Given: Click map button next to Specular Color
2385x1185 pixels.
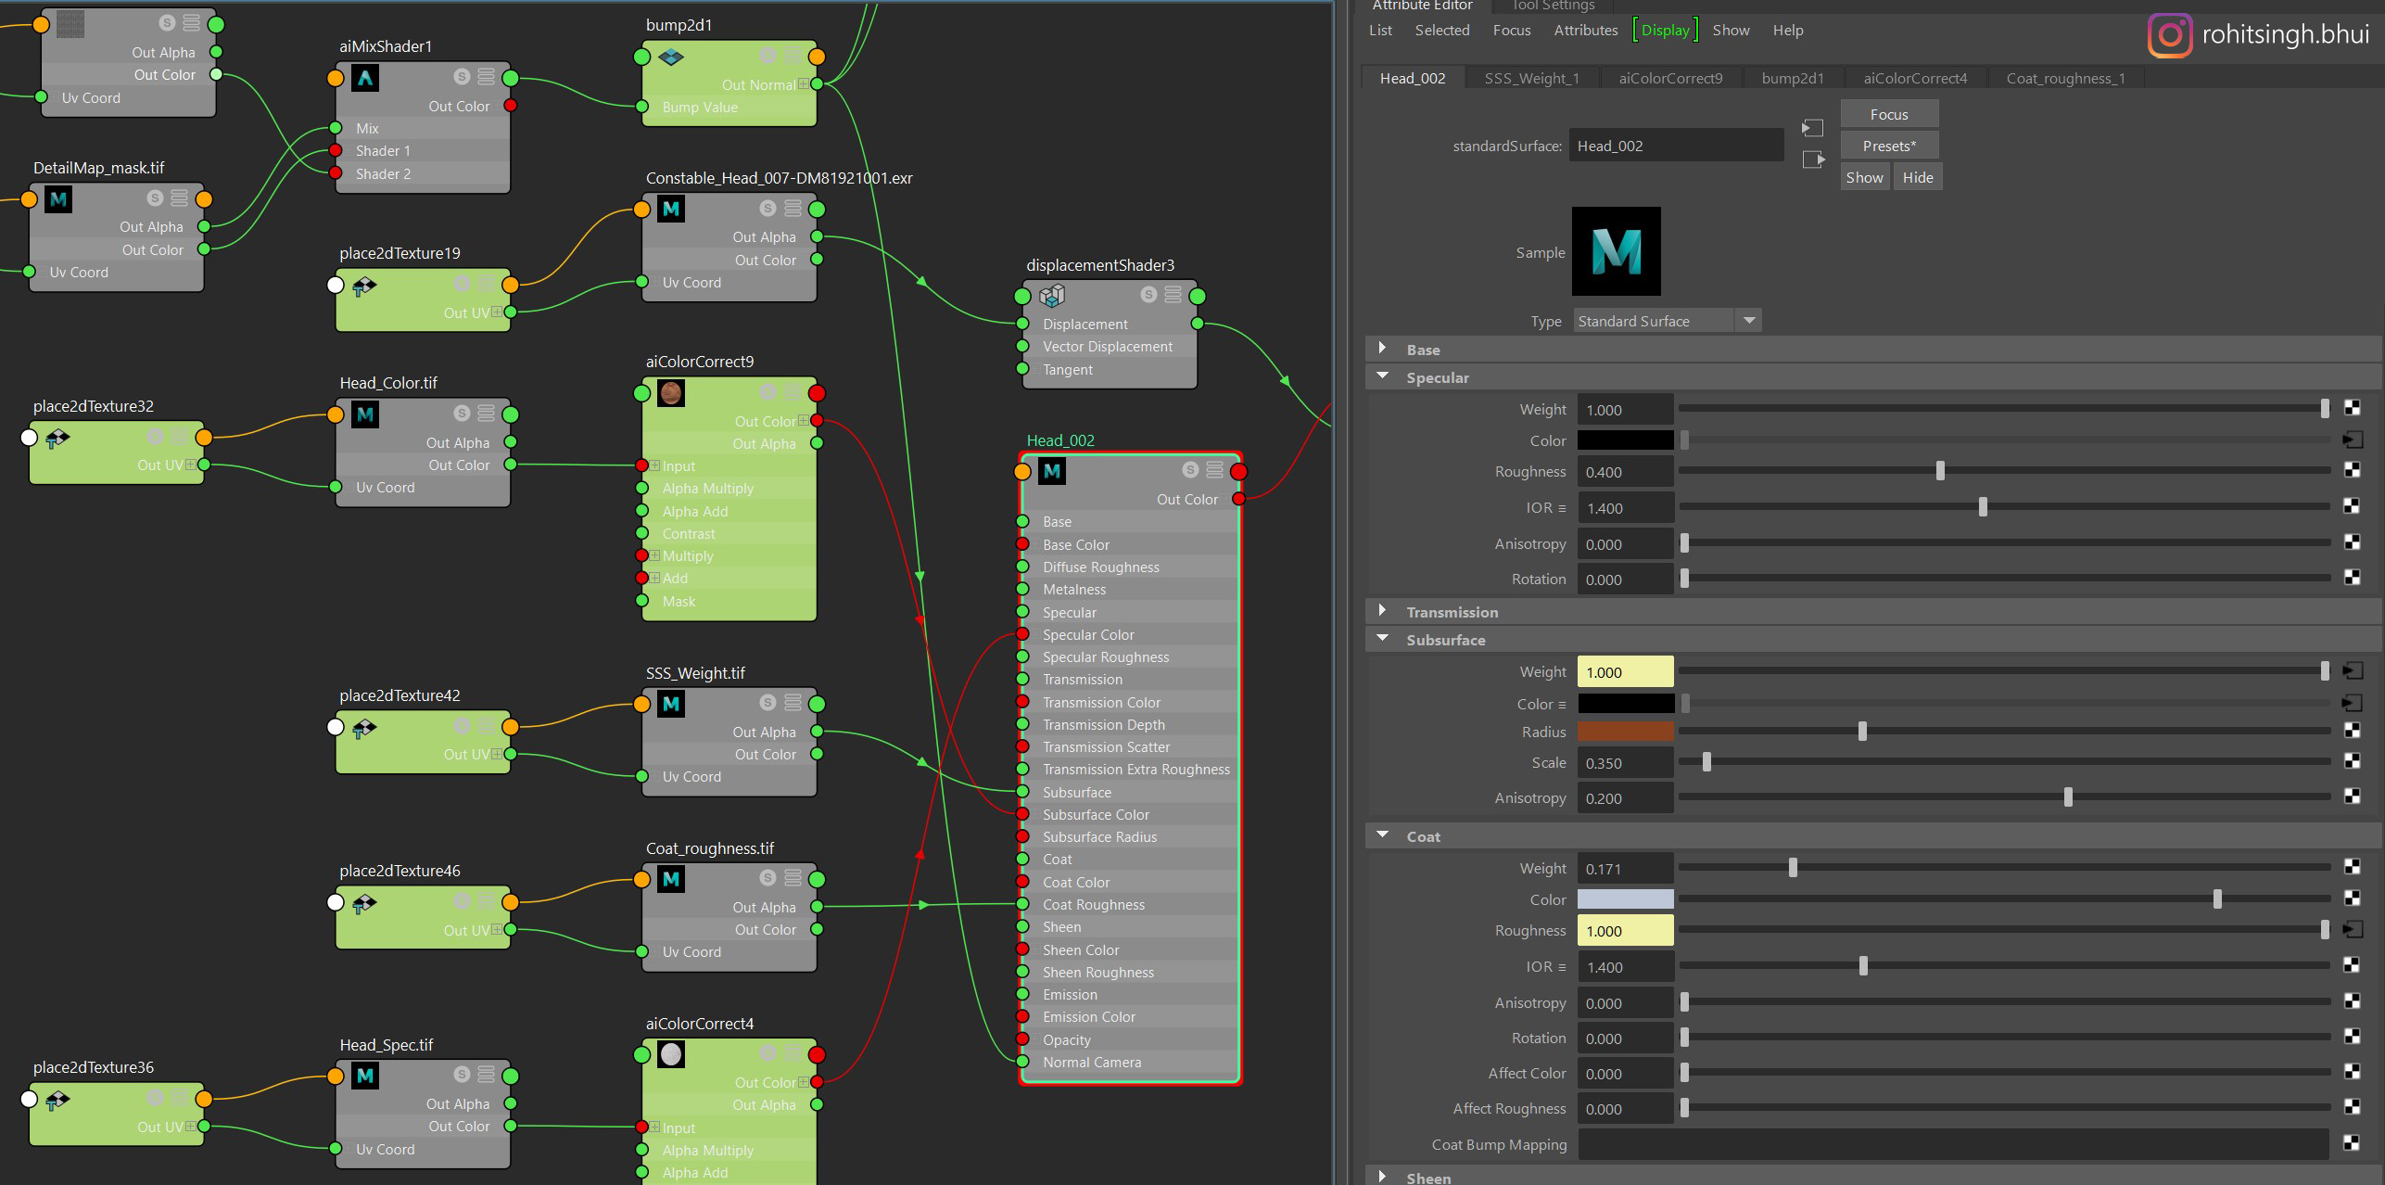Looking at the screenshot, I should [2352, 440].
